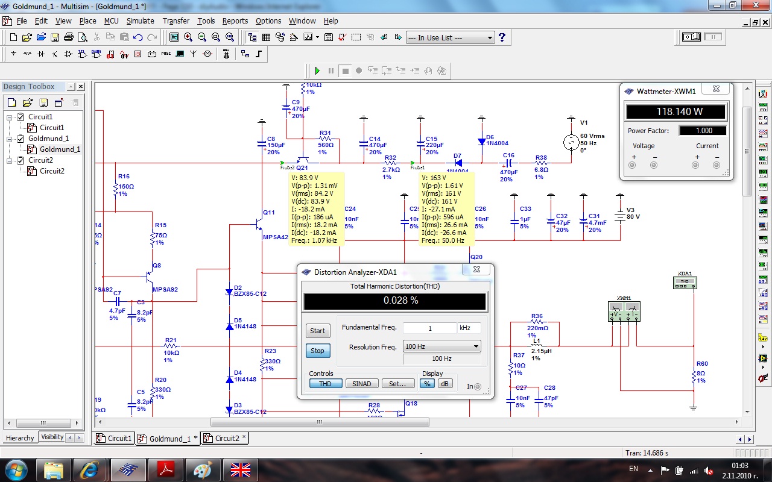The image size is (772, 482).
Task: Switch distortion display to dB
Action: 445,384
